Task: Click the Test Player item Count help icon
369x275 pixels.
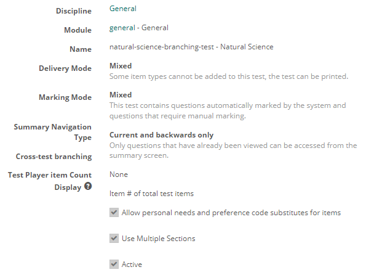Action: [x=88, y=187]
